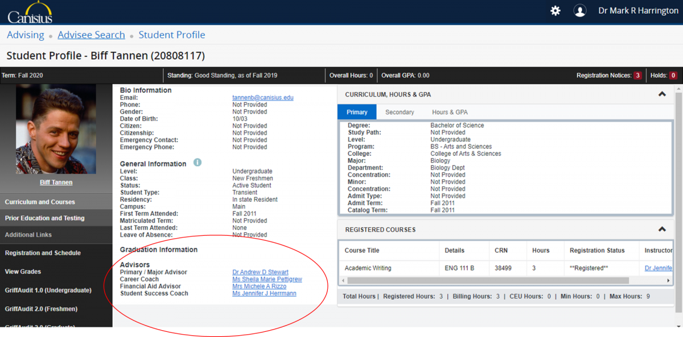Click the Holds count badge
This screenshot has width=683, height=337.
point(673,76)
